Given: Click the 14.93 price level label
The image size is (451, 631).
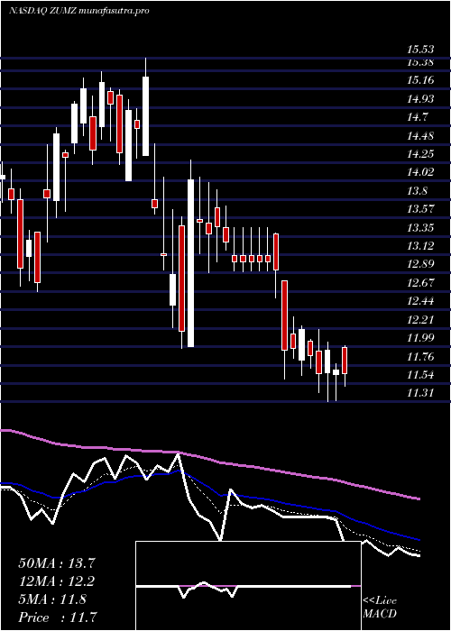Looking at the screenshot, I should [x=420, y=98].
